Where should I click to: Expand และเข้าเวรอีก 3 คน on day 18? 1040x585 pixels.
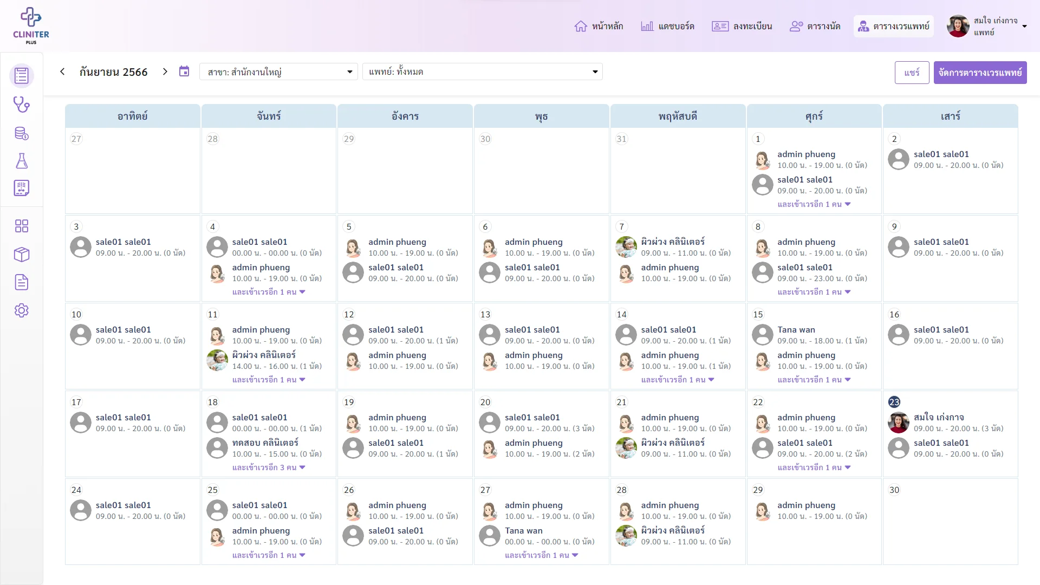(x=269, y=467)
